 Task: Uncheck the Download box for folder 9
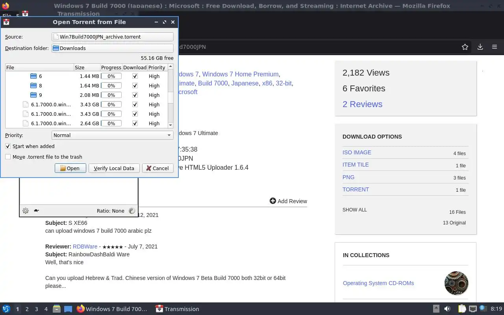point(135,95)
